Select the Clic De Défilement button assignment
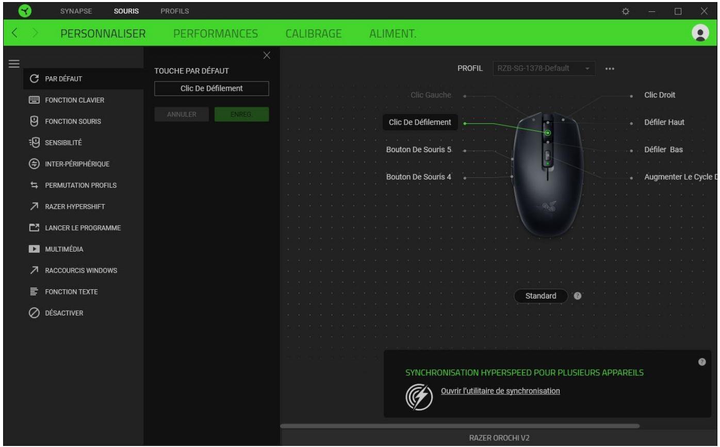This screenshot has height=447, width=720. [420, 122]
